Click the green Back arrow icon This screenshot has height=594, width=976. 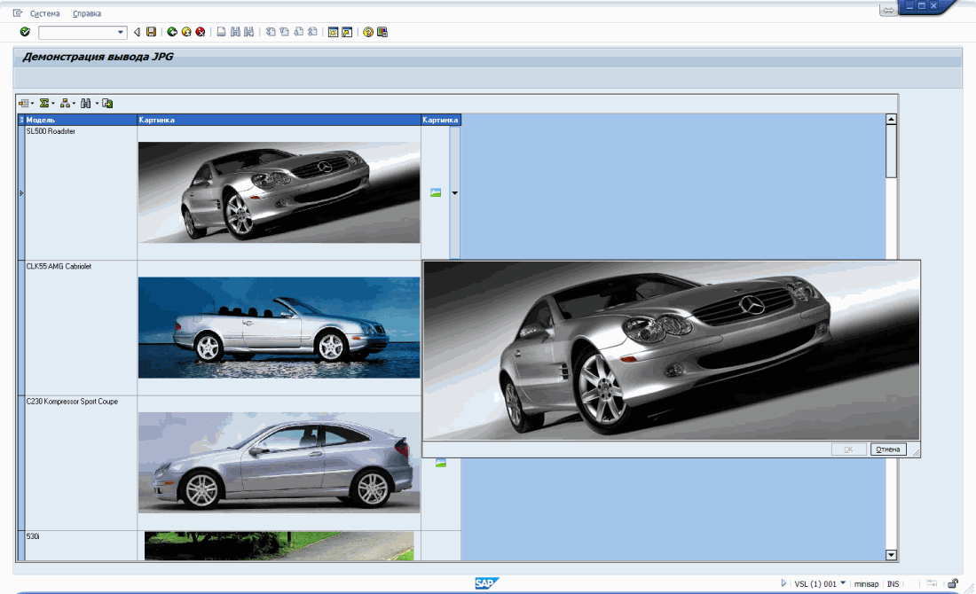coord(172,32)
